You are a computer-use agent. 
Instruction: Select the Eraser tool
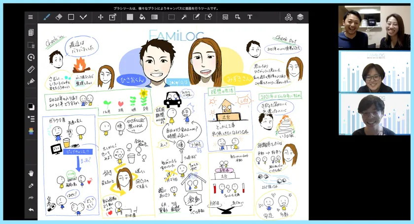pos(59,17)
